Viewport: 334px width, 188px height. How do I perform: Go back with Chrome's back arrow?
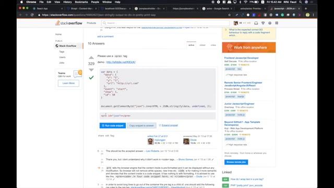coord(20,15)
